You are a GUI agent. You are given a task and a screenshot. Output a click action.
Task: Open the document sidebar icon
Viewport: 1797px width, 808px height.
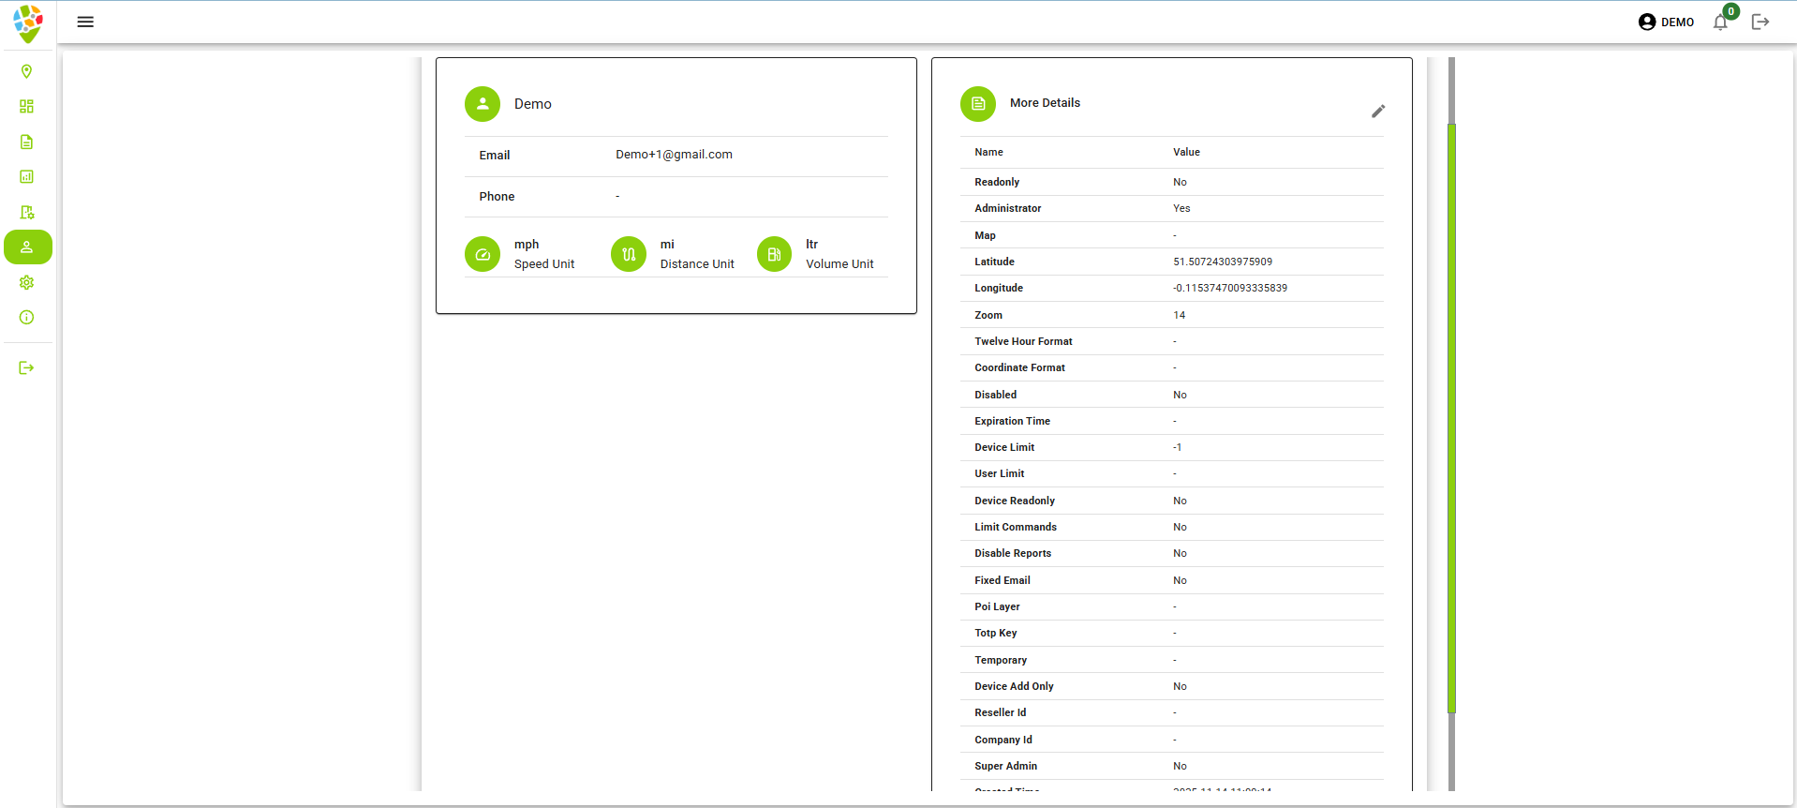click(x=26, y=142)
